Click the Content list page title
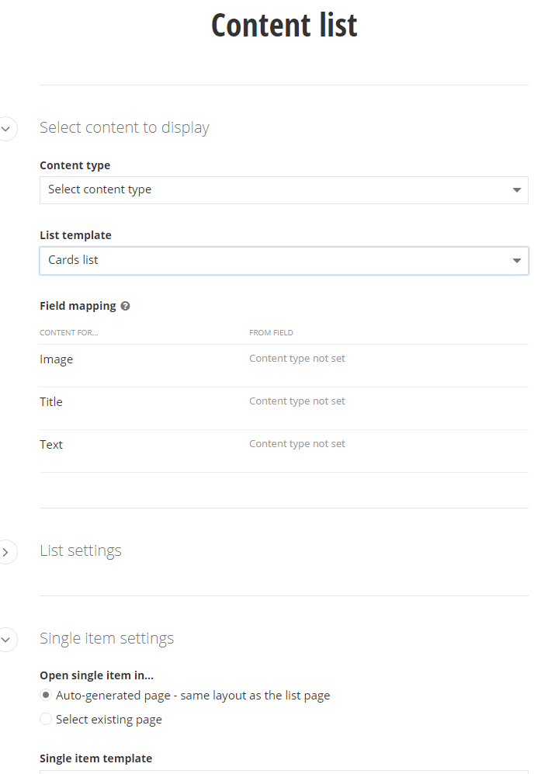 coord(284,25)
